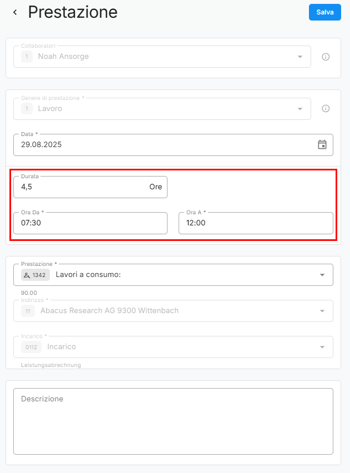Click the Lavori a consumo text
Screen dimensions: 350x473
88,275
